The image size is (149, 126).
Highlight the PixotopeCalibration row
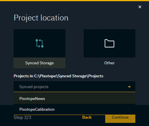point(74,110)
